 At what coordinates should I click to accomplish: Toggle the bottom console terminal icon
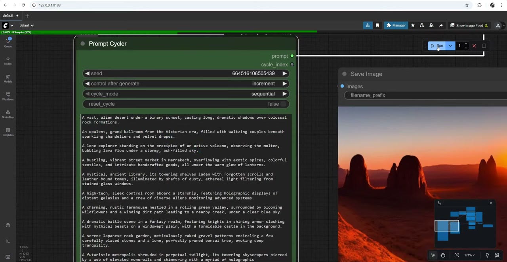(x=8, y=241)
